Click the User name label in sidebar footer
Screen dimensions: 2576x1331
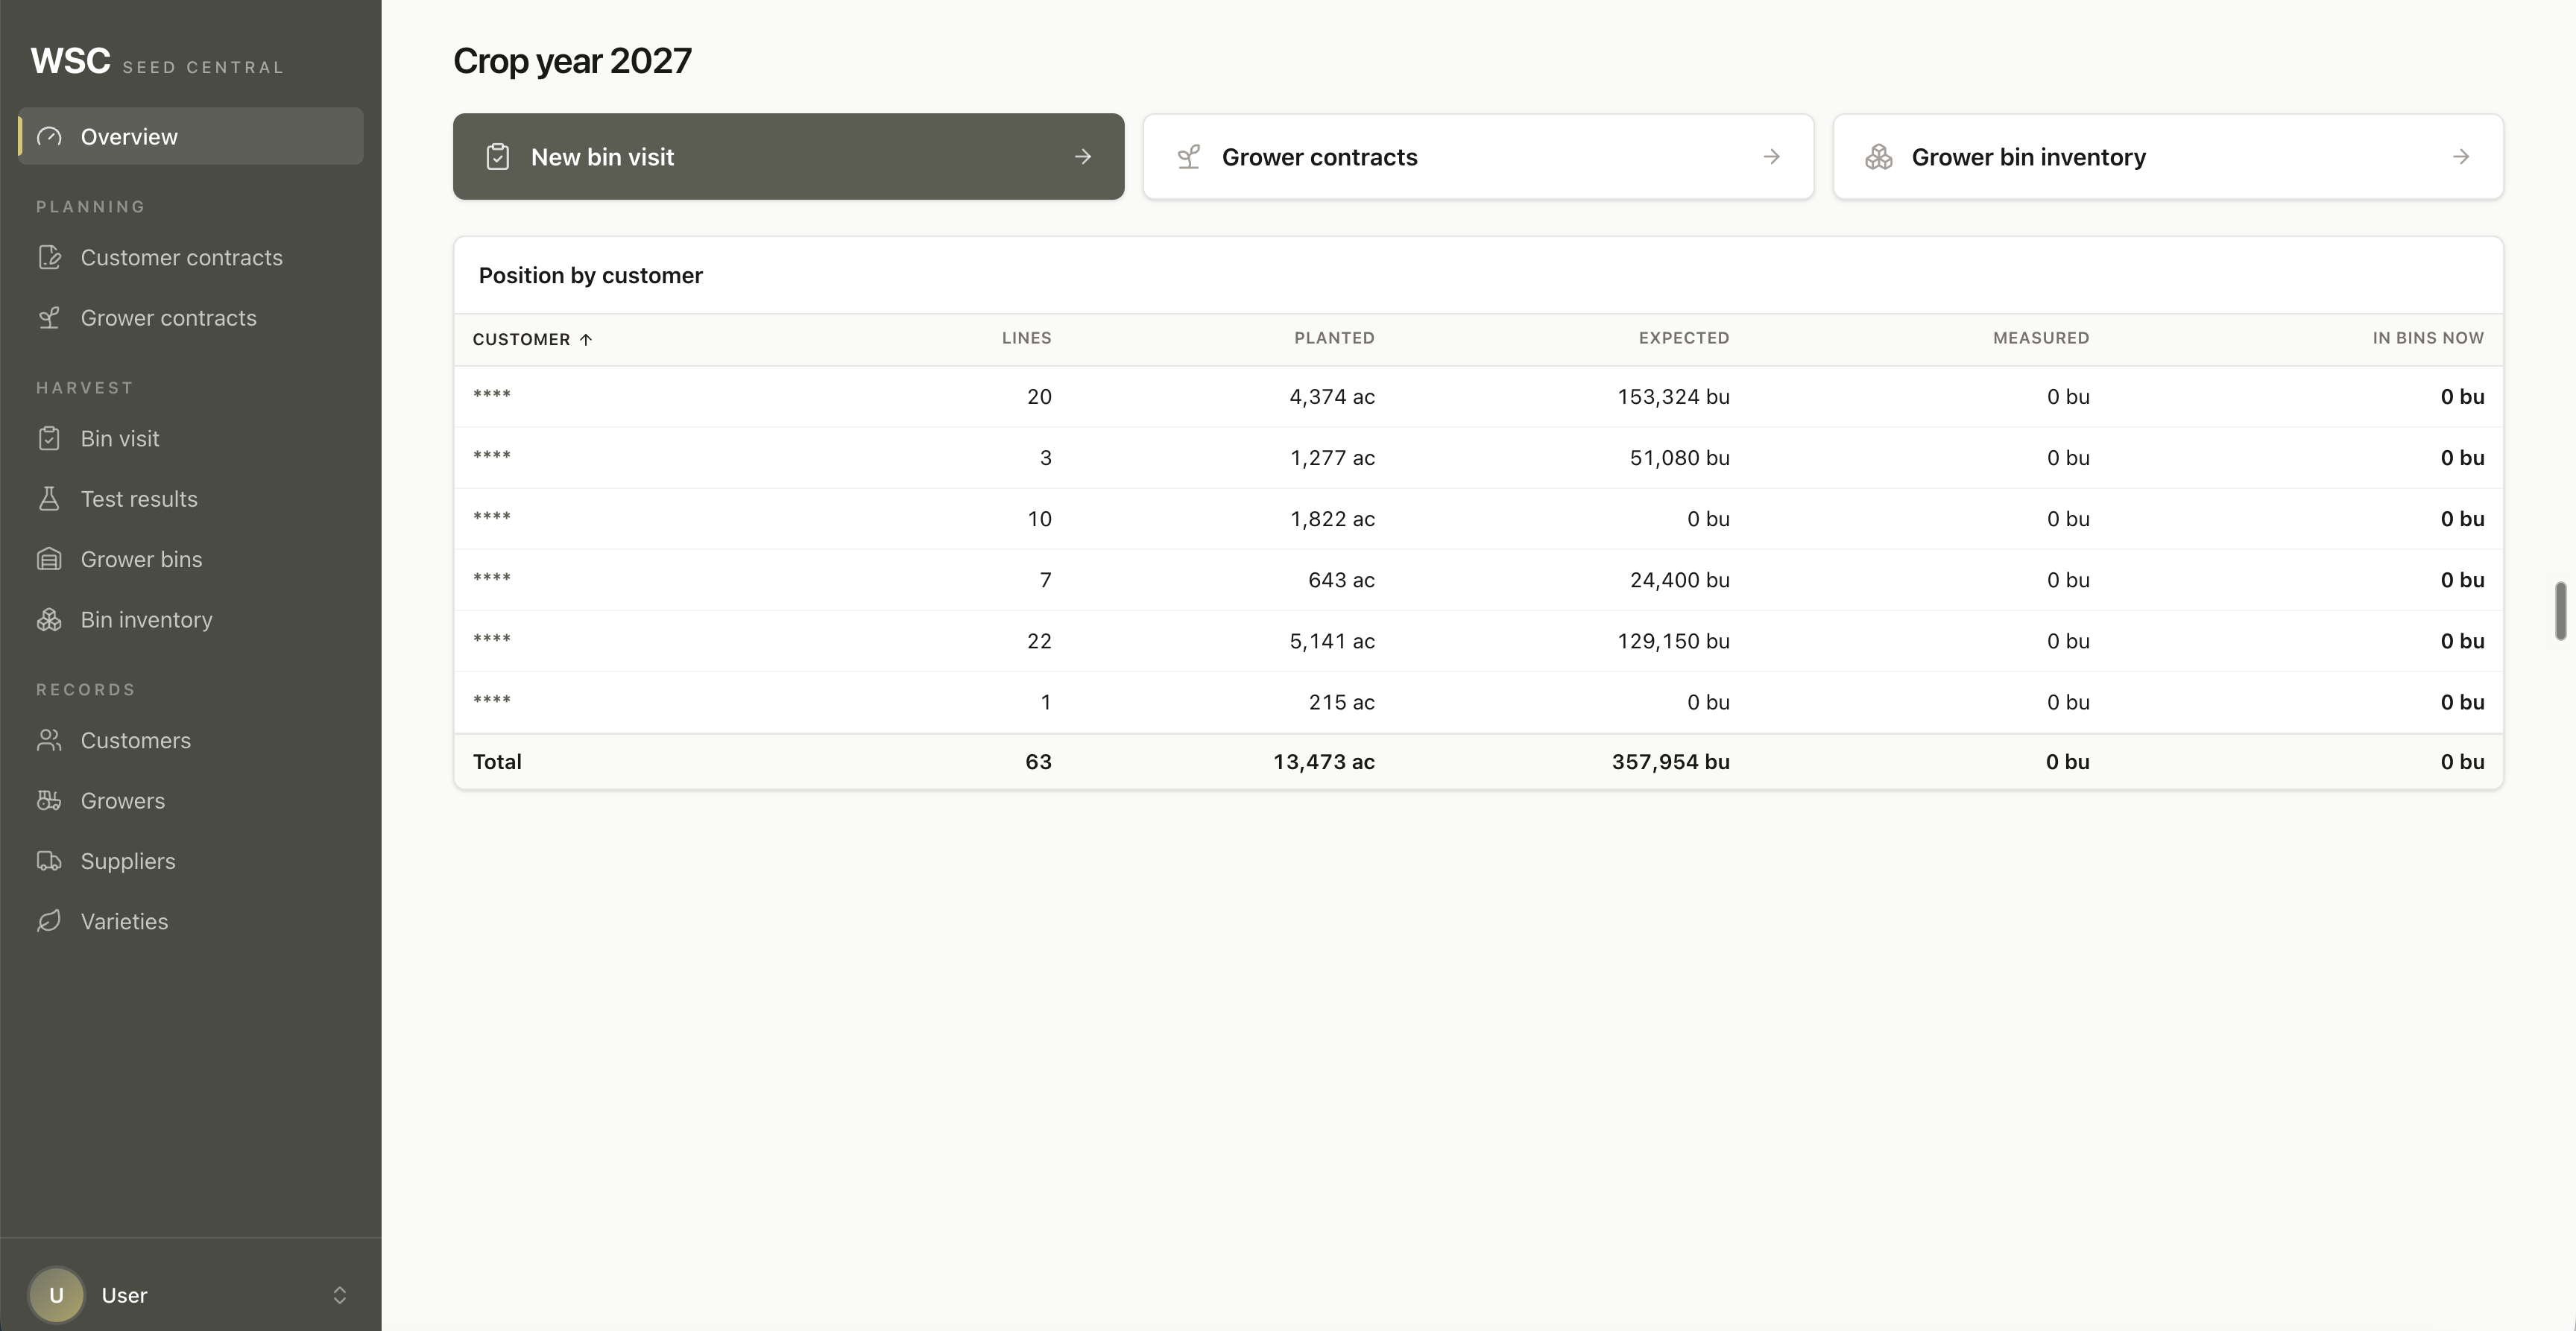(124, 1295)
